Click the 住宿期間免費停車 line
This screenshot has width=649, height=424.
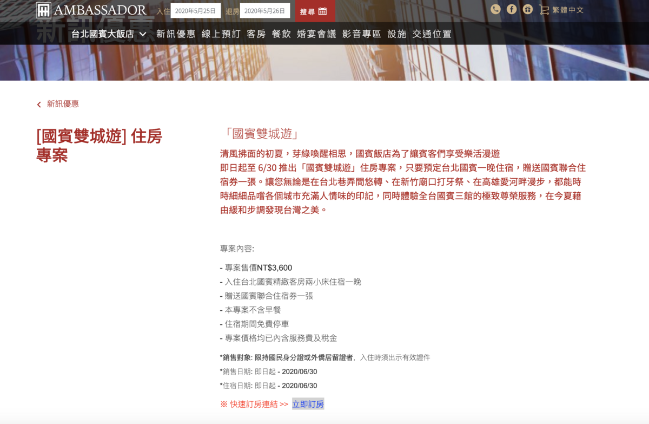(255, 324)
